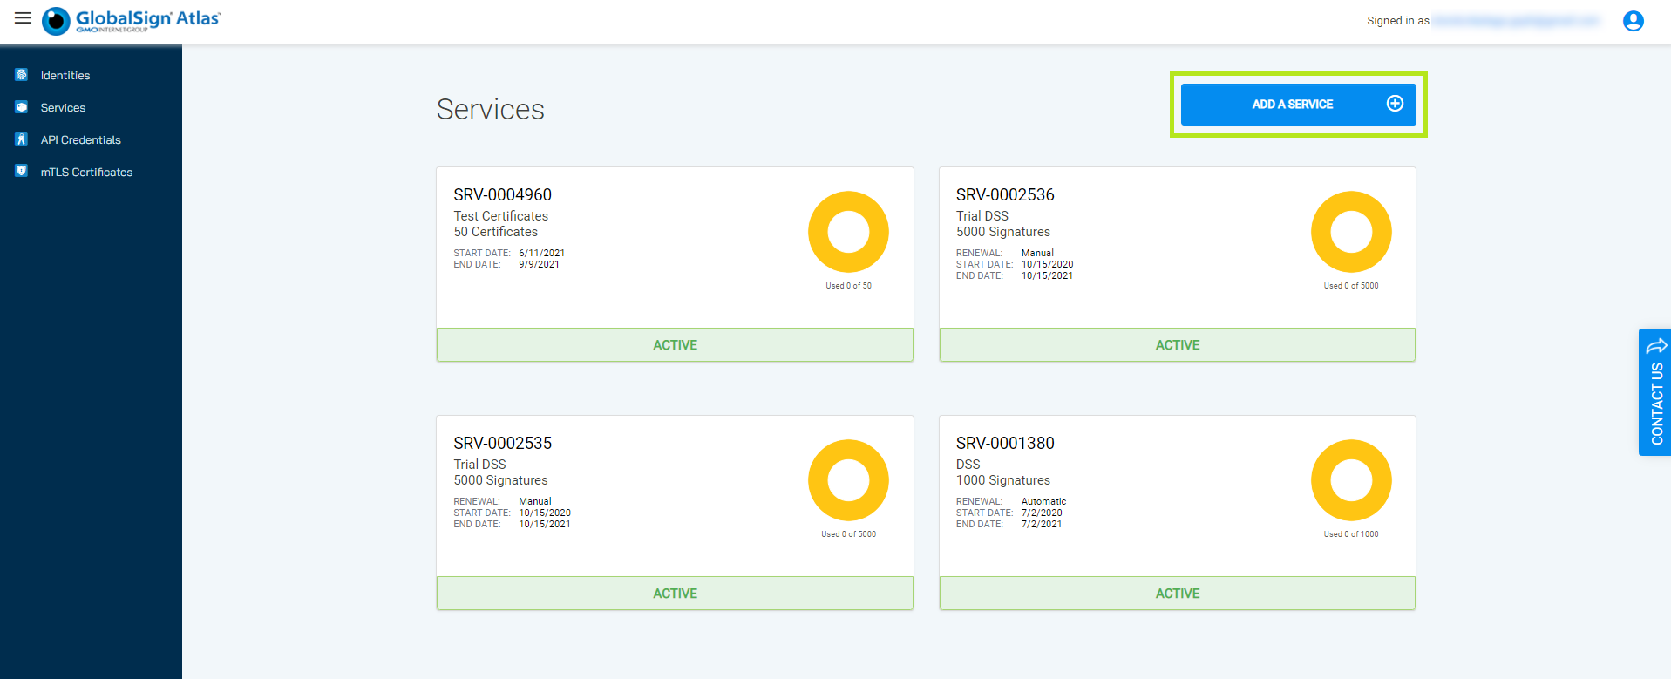The width and height of the screenshot is (1671, 679).
Task: Open service card title SRV-0004960
Action: (x=502, y=195)
